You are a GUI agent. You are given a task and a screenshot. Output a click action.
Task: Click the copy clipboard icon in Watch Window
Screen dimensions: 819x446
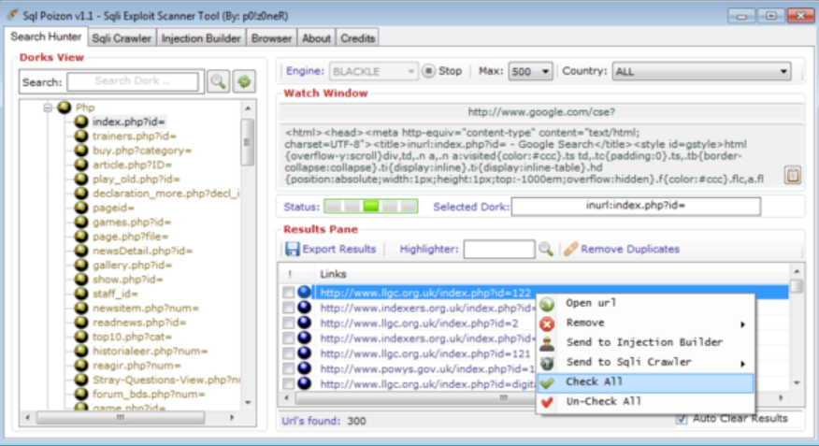(793, 175)
